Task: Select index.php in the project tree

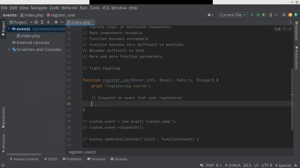Action: click(x=28, y=35)
